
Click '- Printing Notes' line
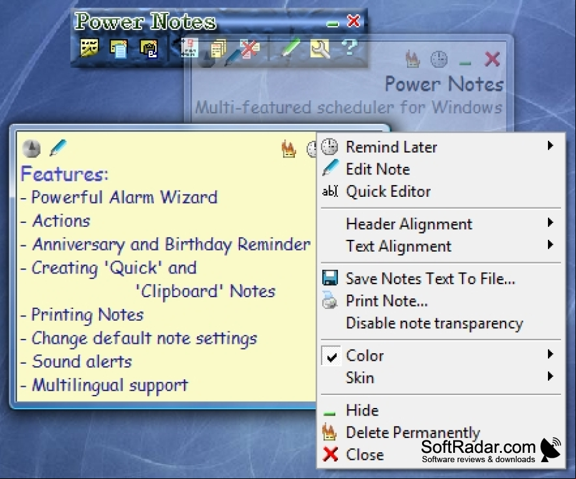tap(82, 315)
